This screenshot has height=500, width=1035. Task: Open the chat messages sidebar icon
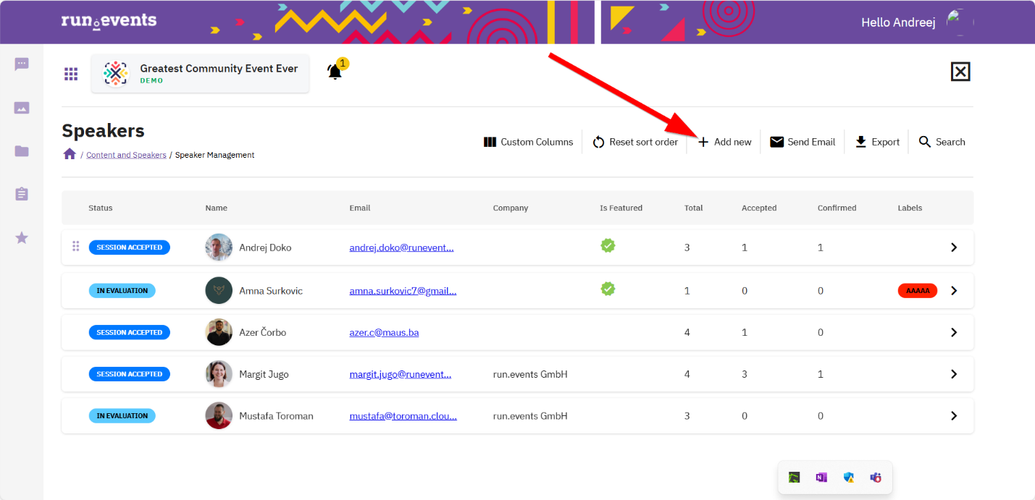point(22,64)
